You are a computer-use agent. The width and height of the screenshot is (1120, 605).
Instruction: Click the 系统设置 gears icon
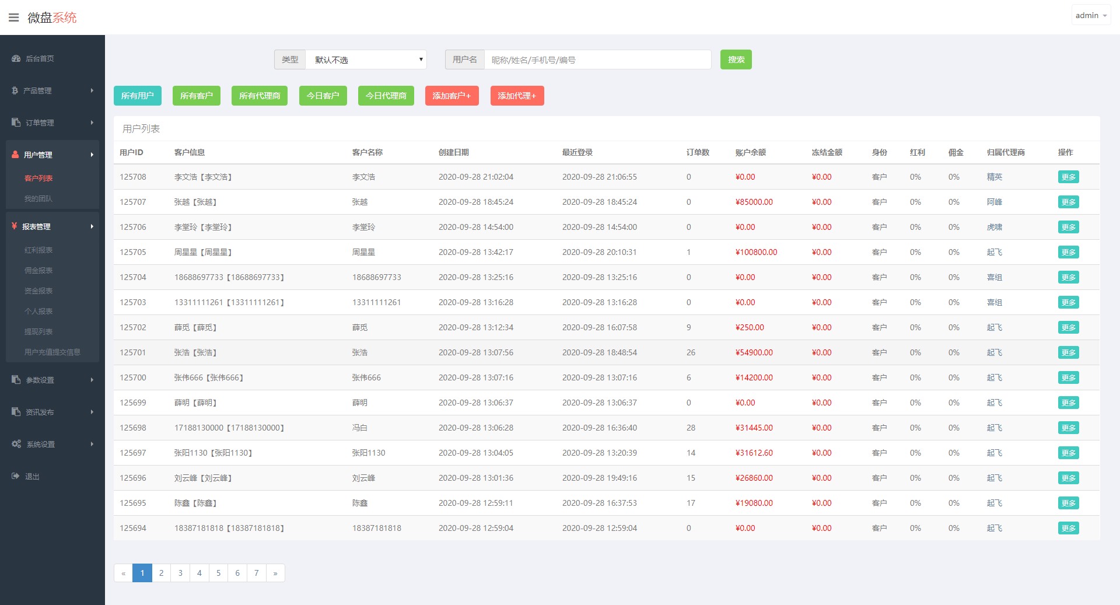(16, 444)
